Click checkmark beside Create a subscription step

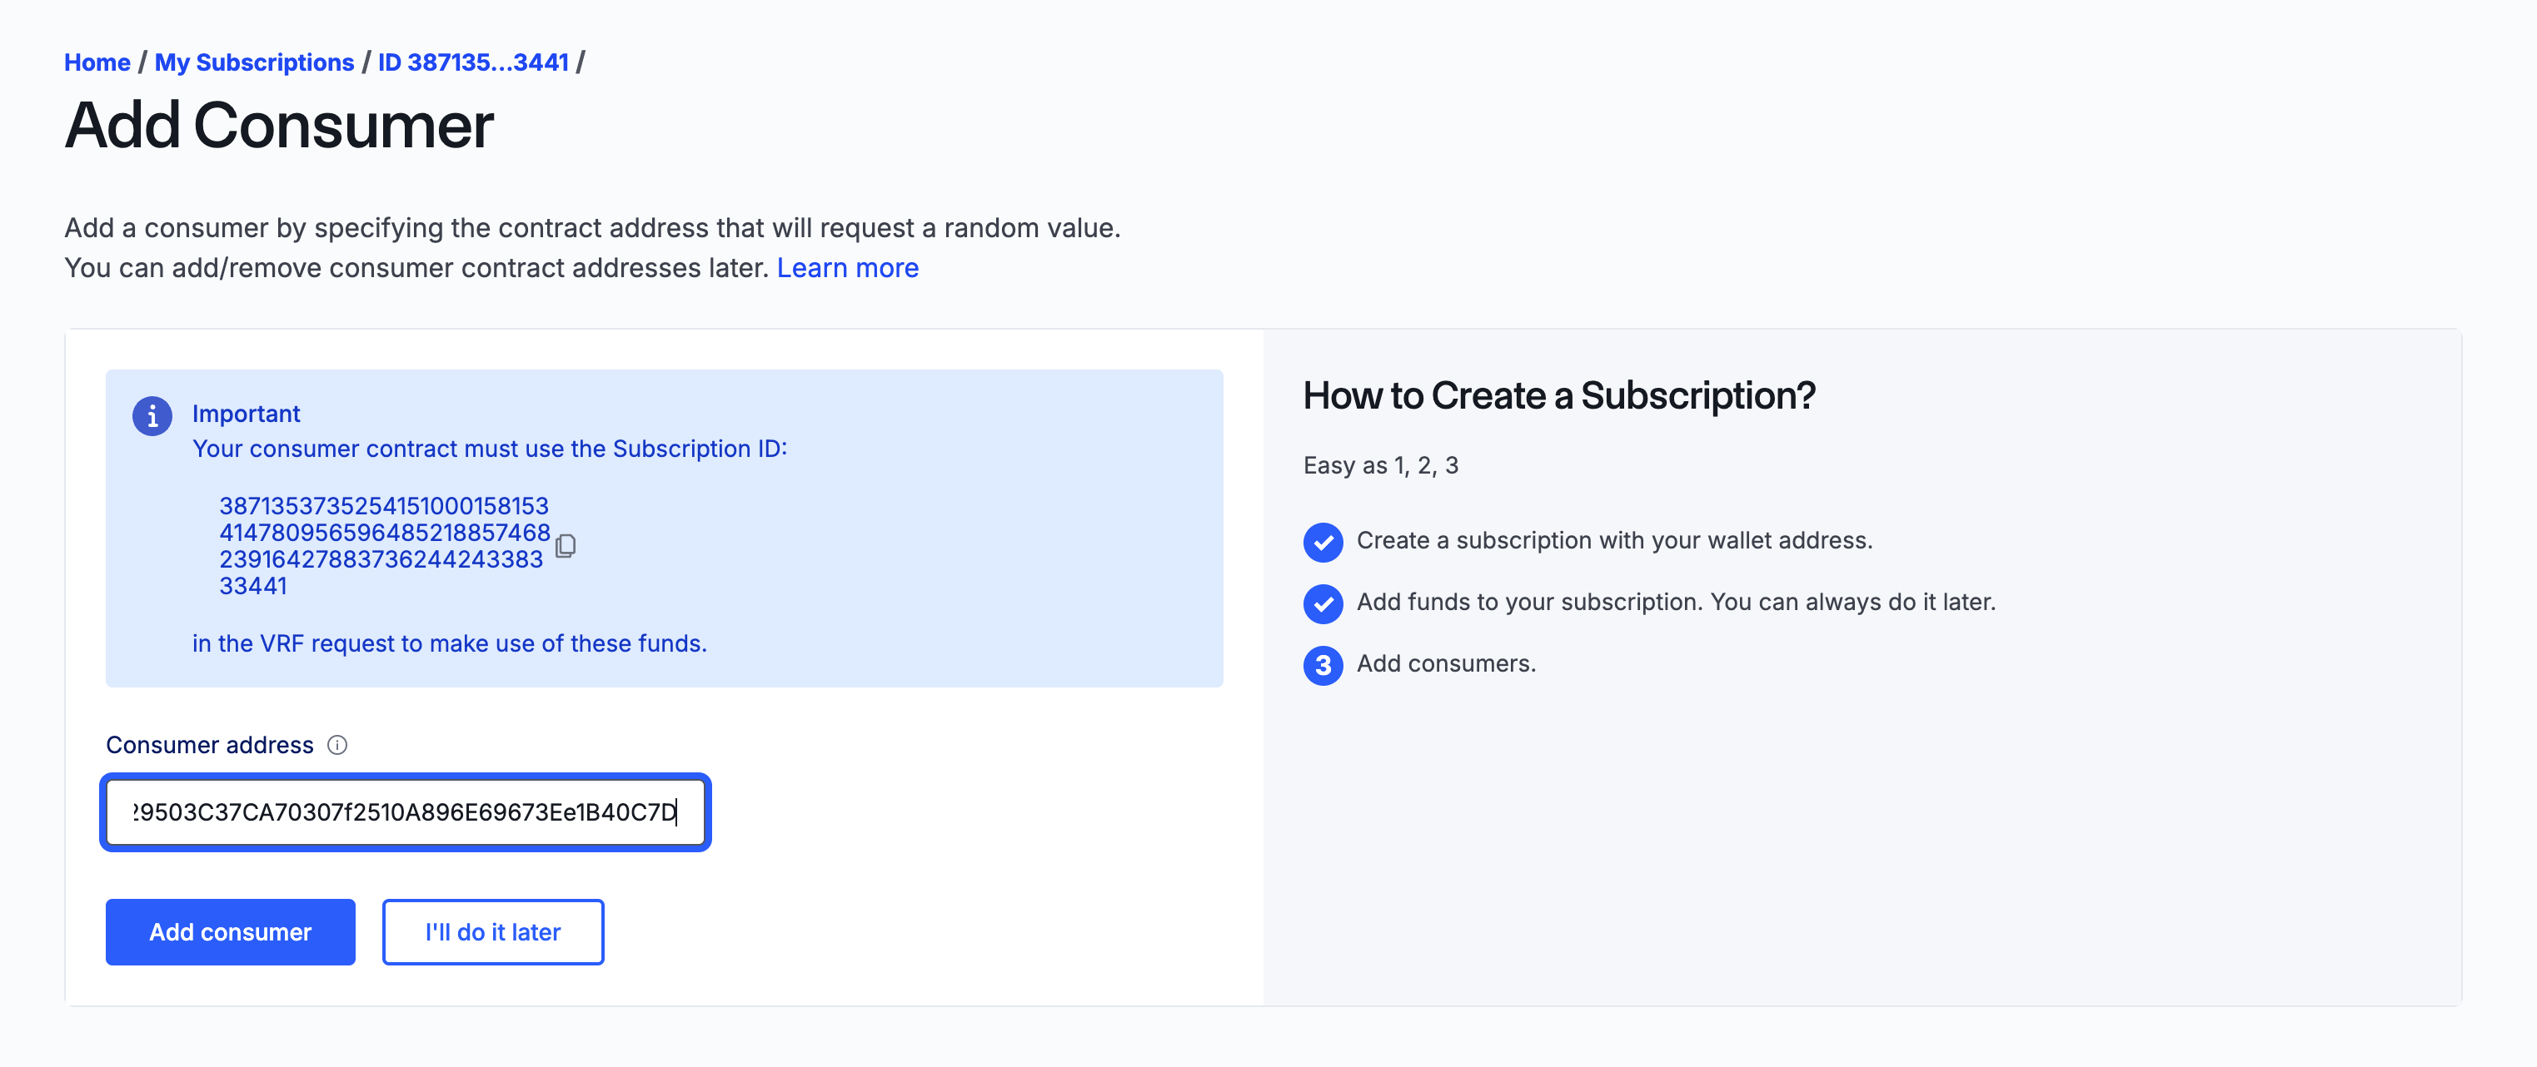(1323, 541)
